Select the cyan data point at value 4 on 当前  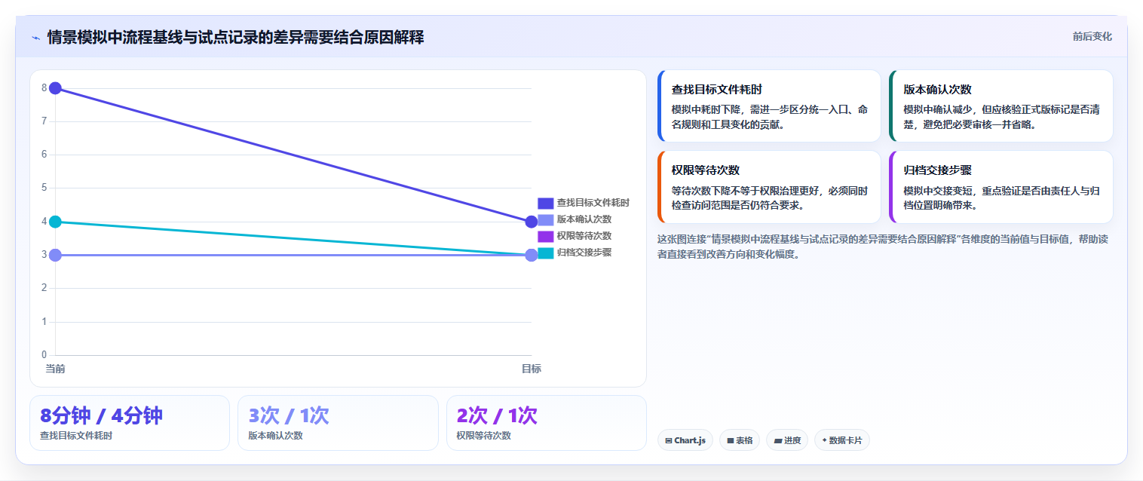coord(55,222)
